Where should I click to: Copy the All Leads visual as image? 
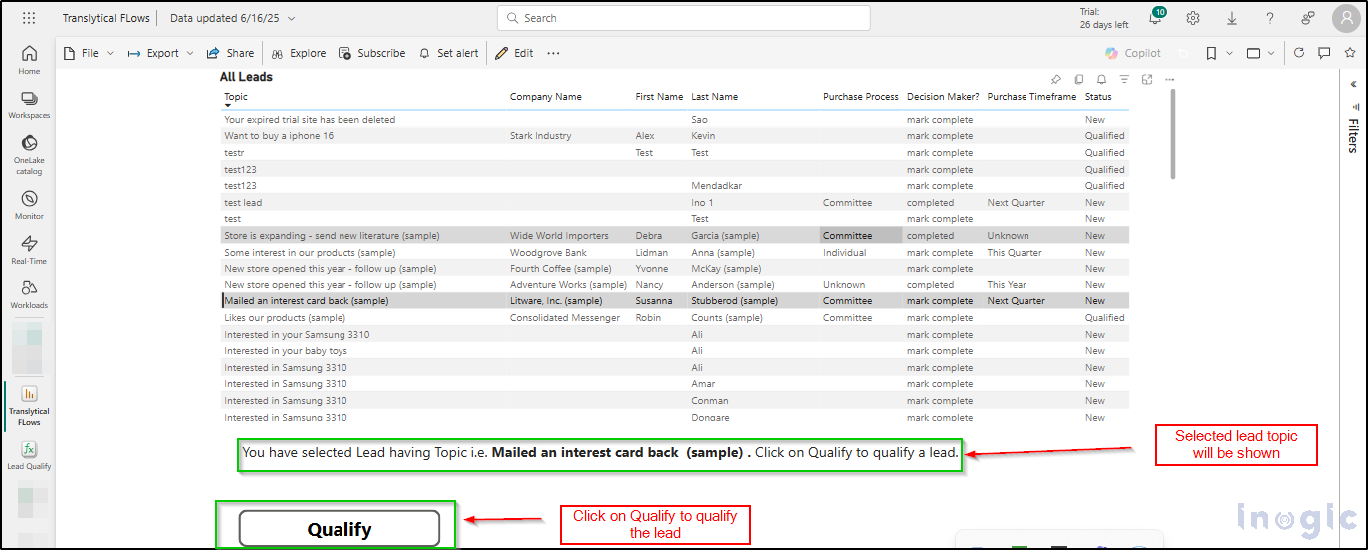[1079, 79]
